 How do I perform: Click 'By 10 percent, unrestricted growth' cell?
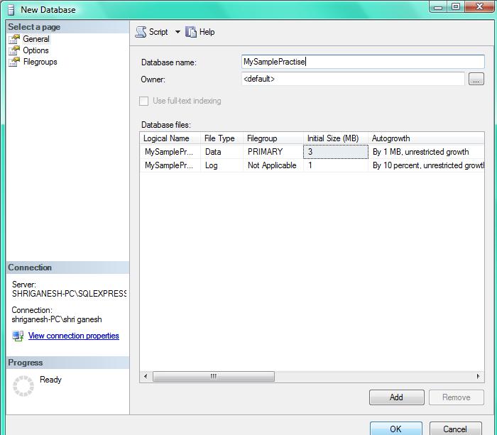click(426, 165)
